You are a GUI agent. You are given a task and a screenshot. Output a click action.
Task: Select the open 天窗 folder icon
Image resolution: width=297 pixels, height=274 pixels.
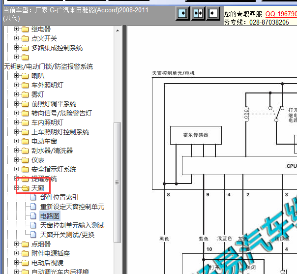pyautogui.click(x=26, y=188)
